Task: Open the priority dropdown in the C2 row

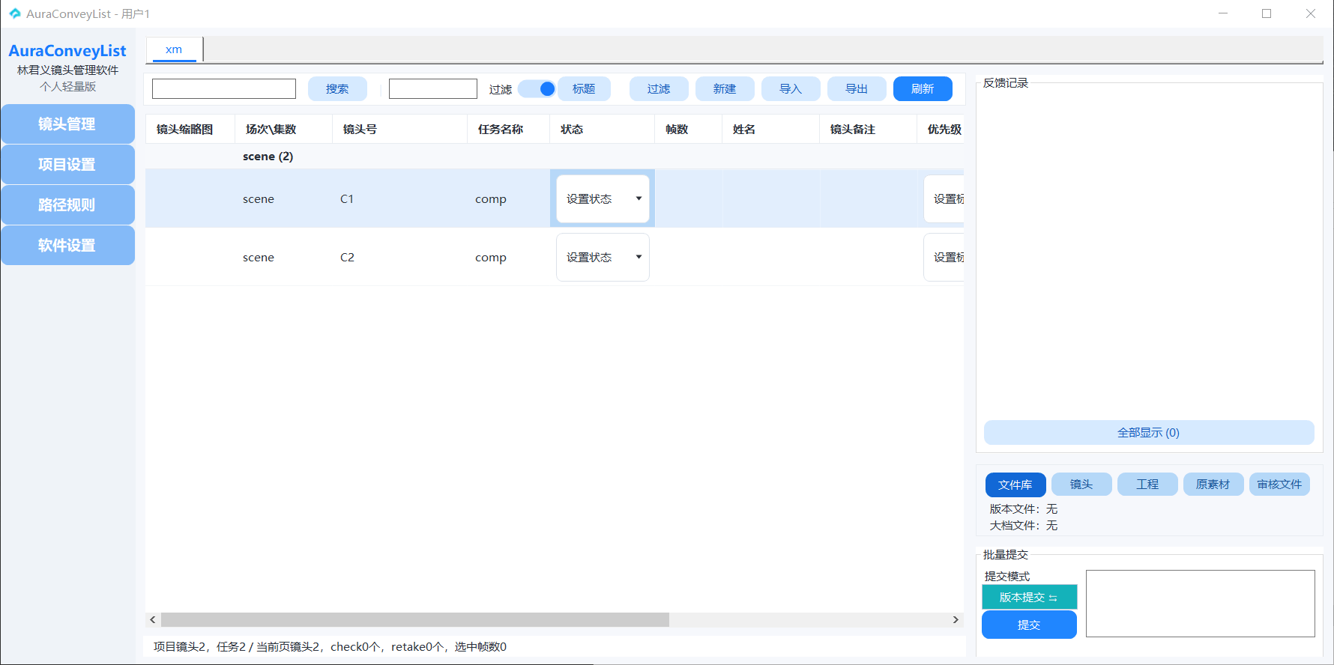Action: [x=944, y=257]
